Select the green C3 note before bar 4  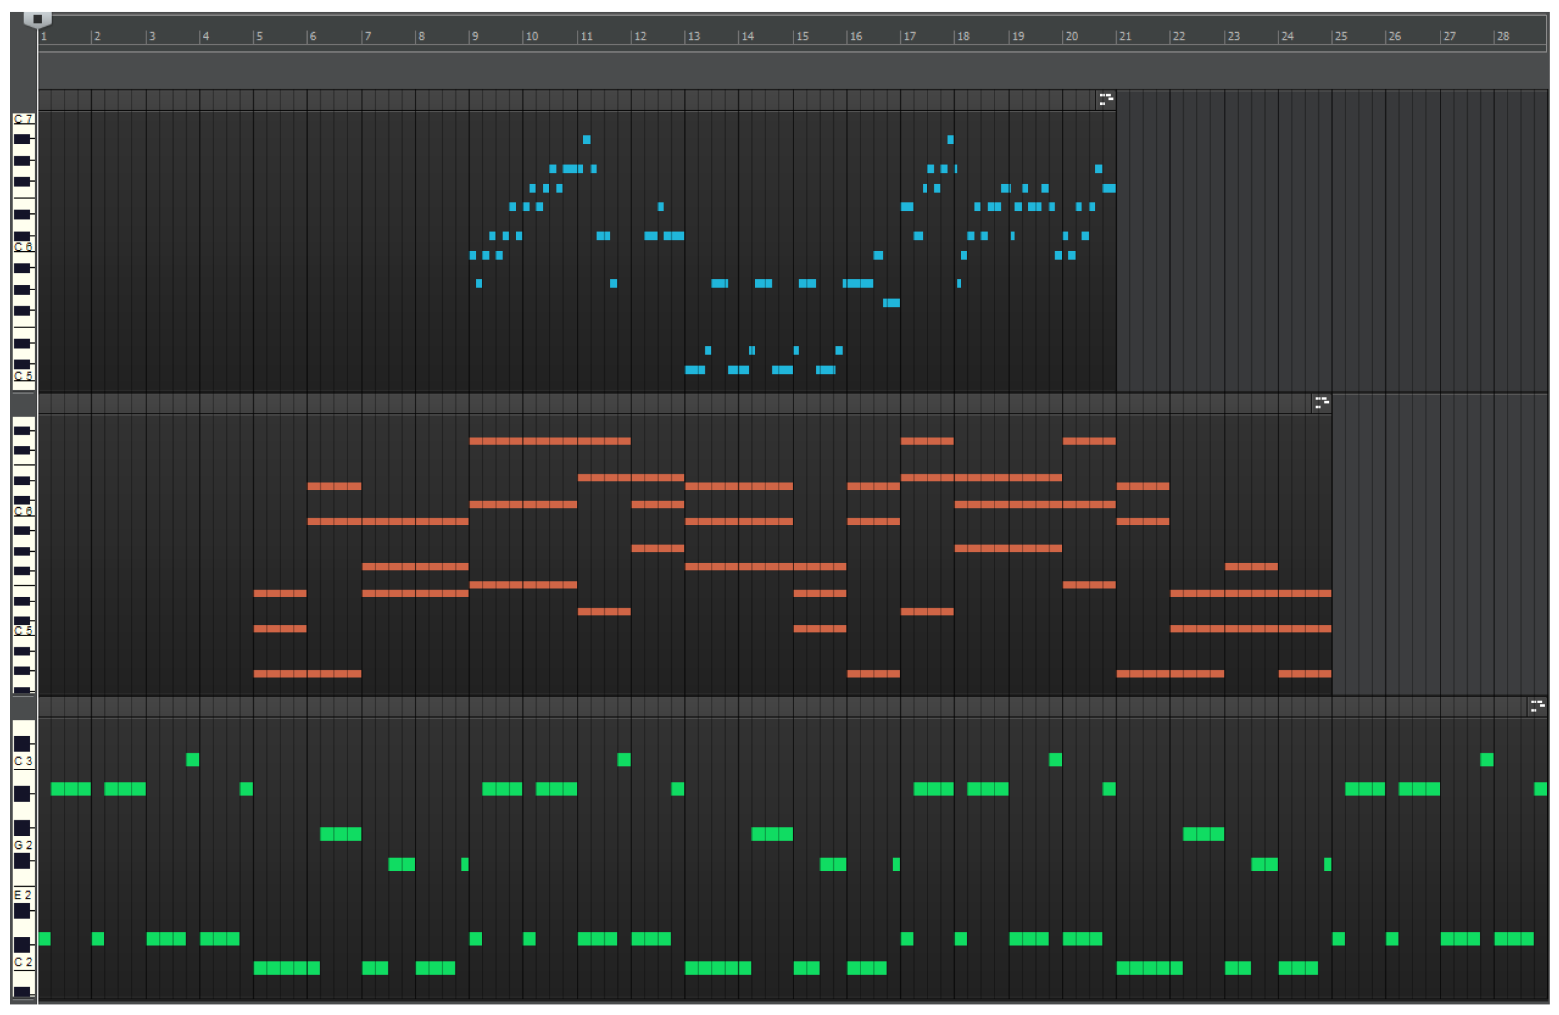pyautogui.click(x=192, y=760)
